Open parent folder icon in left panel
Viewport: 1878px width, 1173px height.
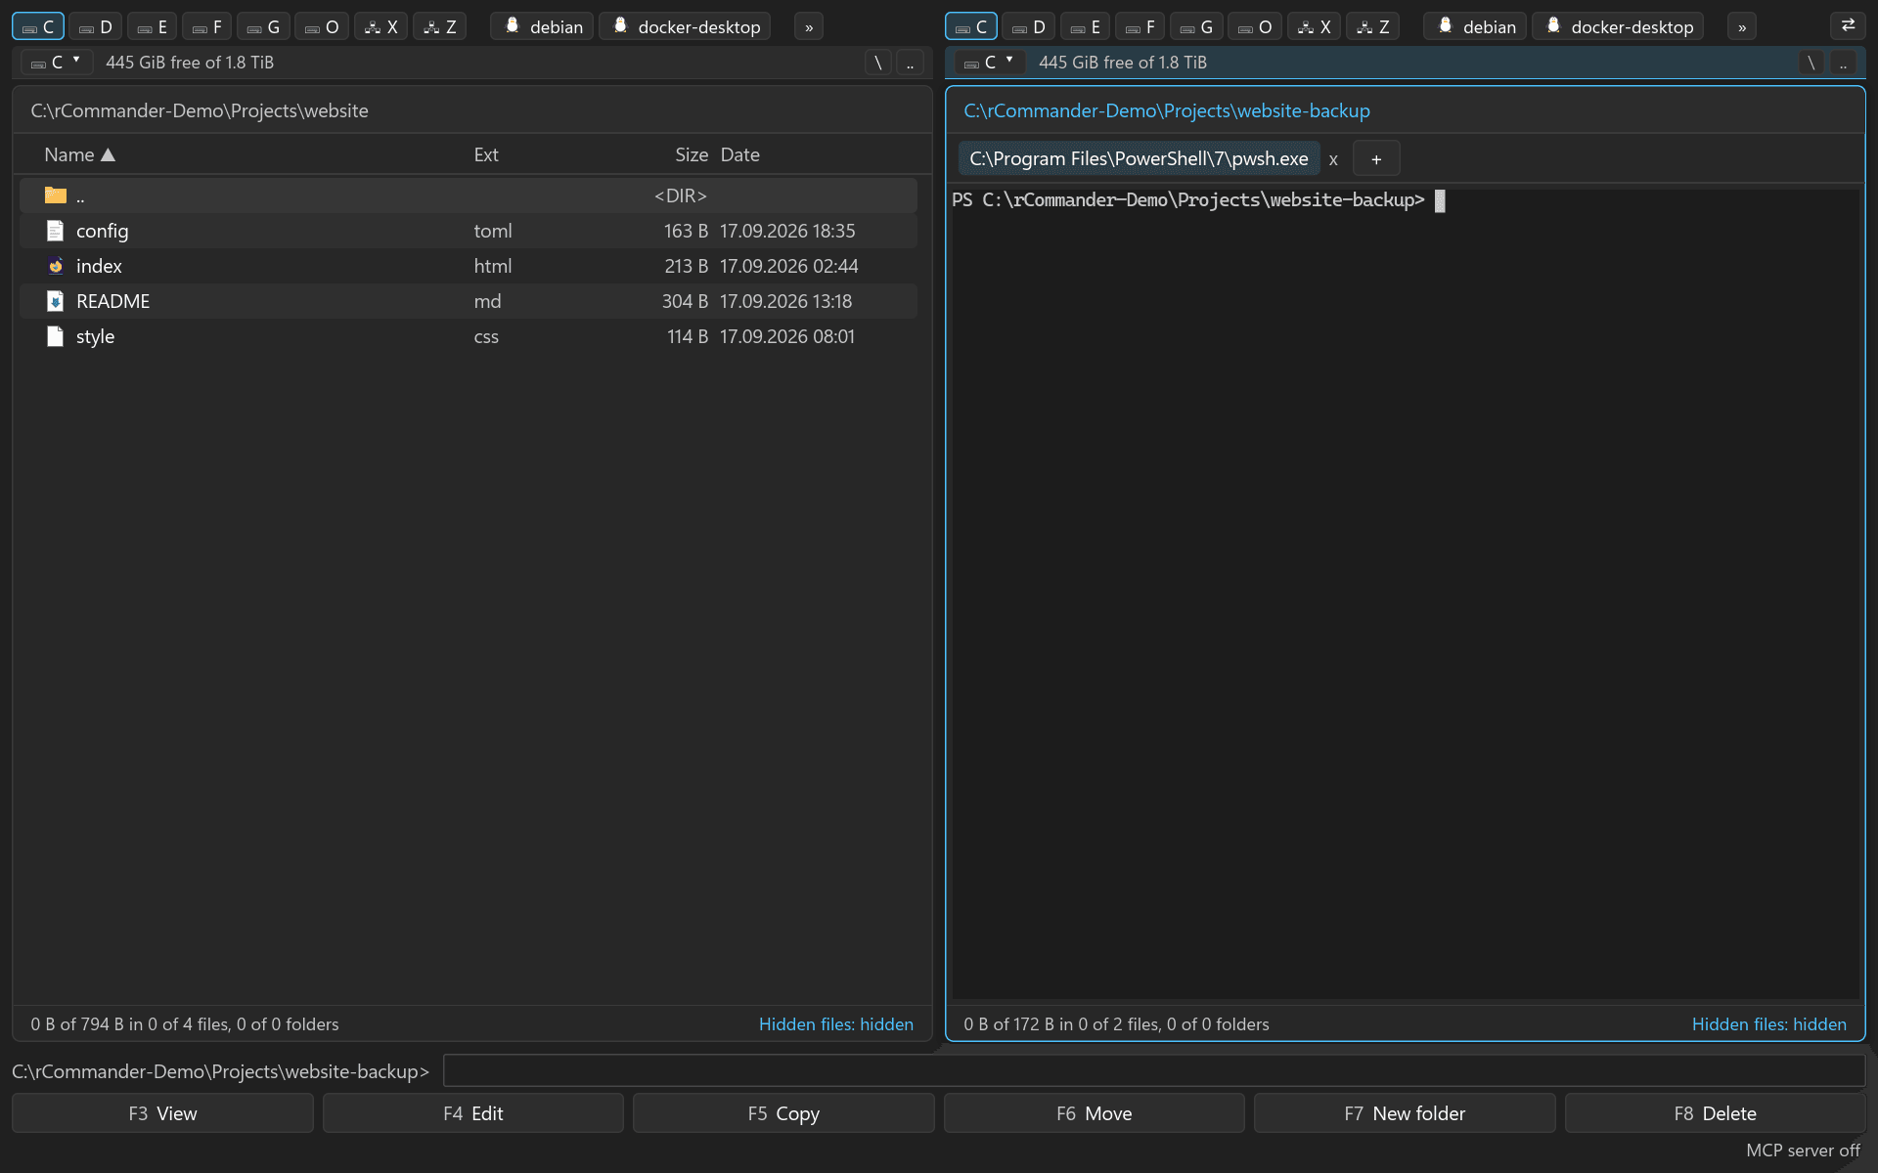(x=56, y=195)
